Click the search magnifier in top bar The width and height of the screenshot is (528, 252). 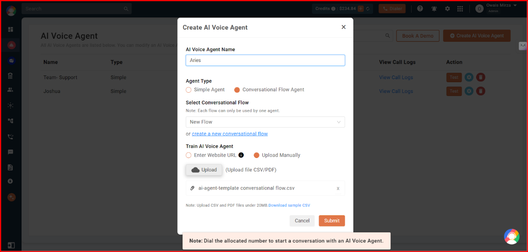click(126, 9)
